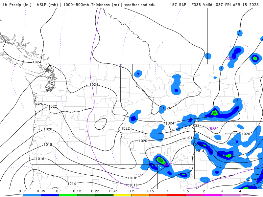Select the '1000-500mb Thickness (m)' header text

[x=91, y=5]
